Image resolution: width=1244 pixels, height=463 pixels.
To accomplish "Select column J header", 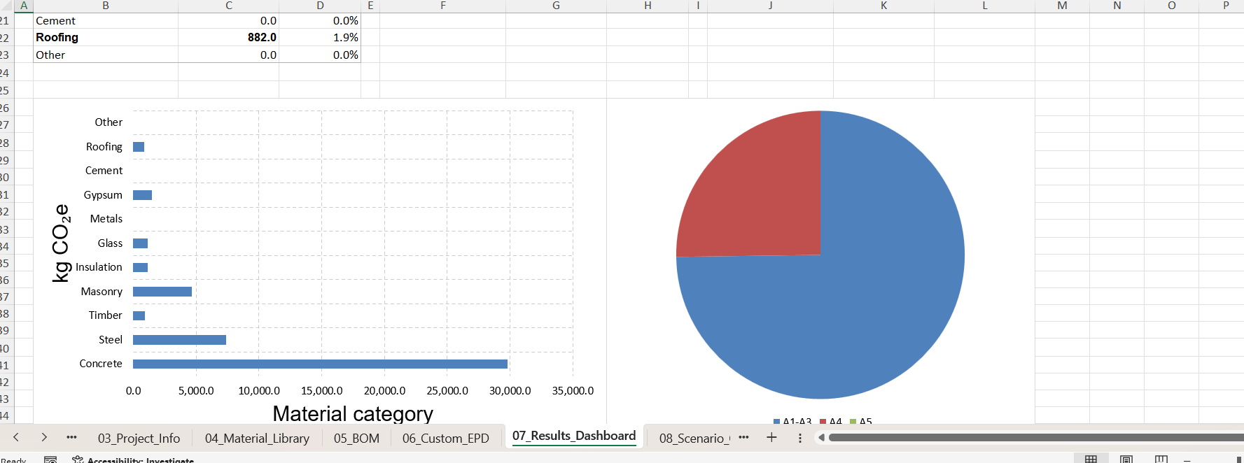I will [770, 6].
